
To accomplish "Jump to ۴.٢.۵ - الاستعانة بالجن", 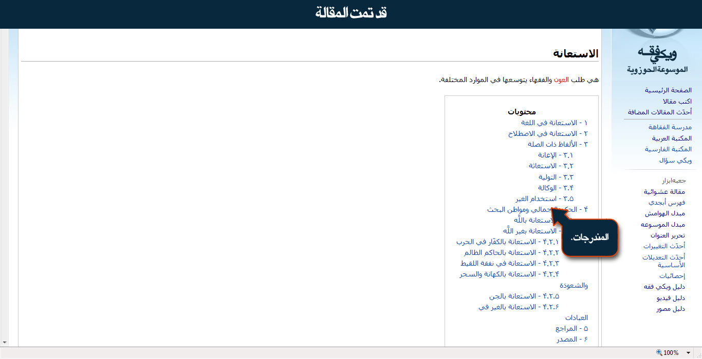I will [x=524, y=296].
